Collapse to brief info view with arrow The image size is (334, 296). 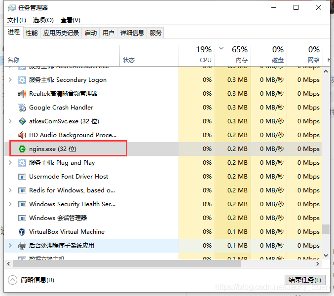click(13, 280)
